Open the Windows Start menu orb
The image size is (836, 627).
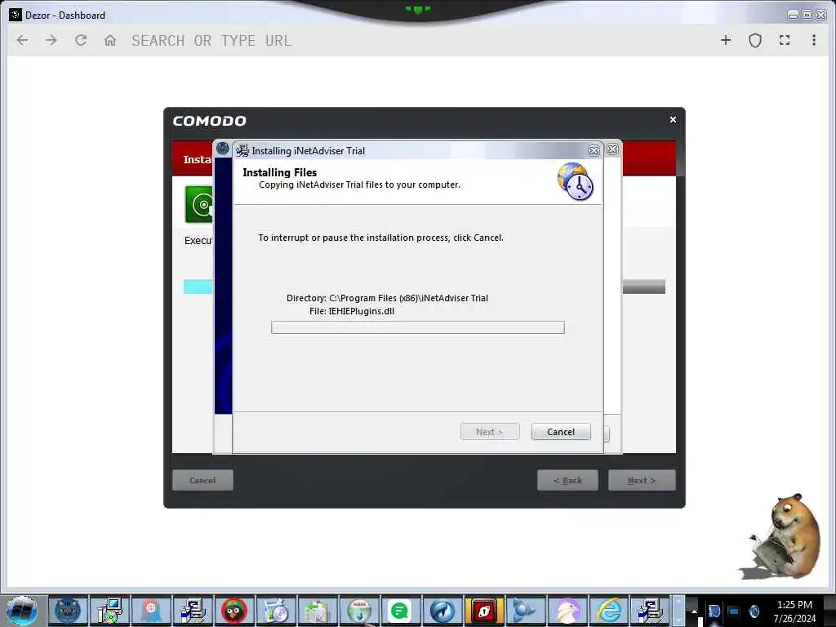[x=21, y=611]
